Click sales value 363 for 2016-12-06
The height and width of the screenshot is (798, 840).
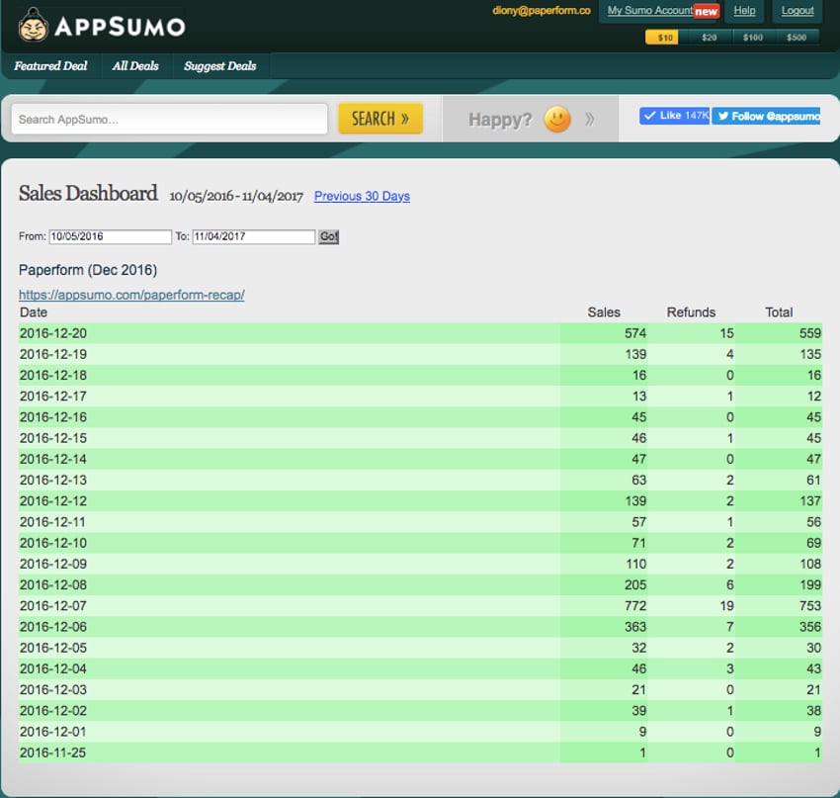point(635,627)
